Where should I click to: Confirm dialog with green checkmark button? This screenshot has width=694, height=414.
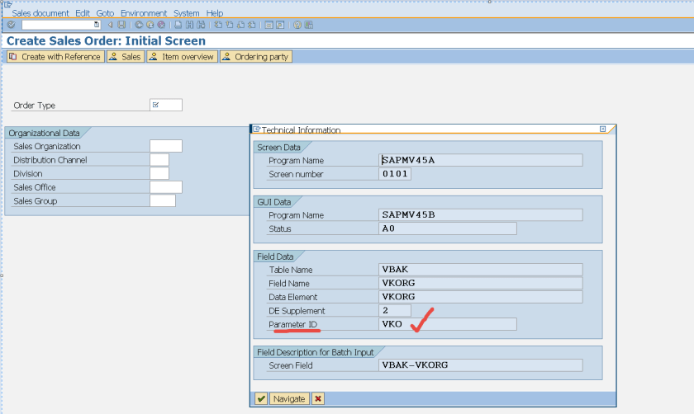tap(261, 398)
